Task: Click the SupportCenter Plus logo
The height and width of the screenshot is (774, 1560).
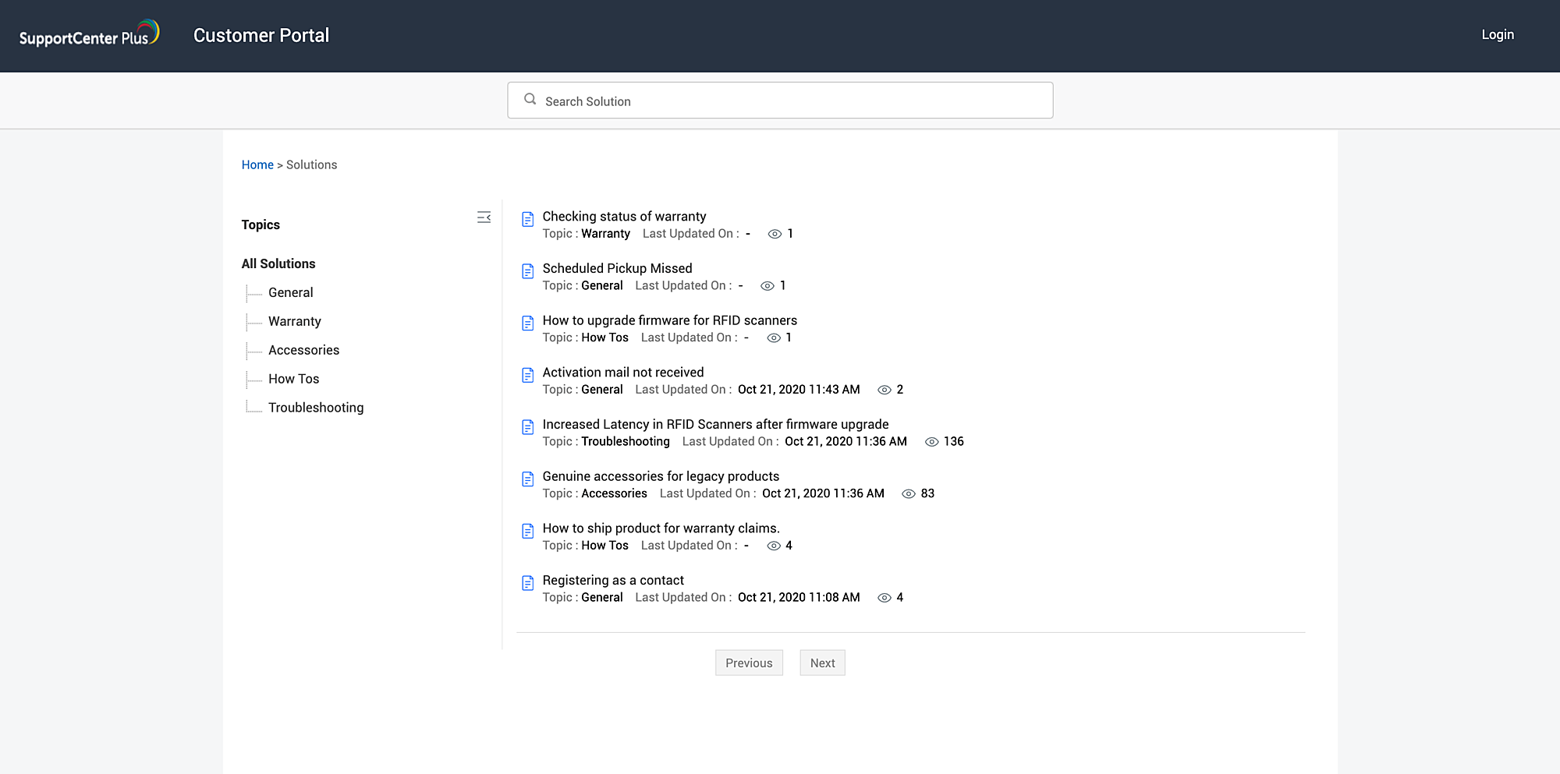Action: [89, 34]
